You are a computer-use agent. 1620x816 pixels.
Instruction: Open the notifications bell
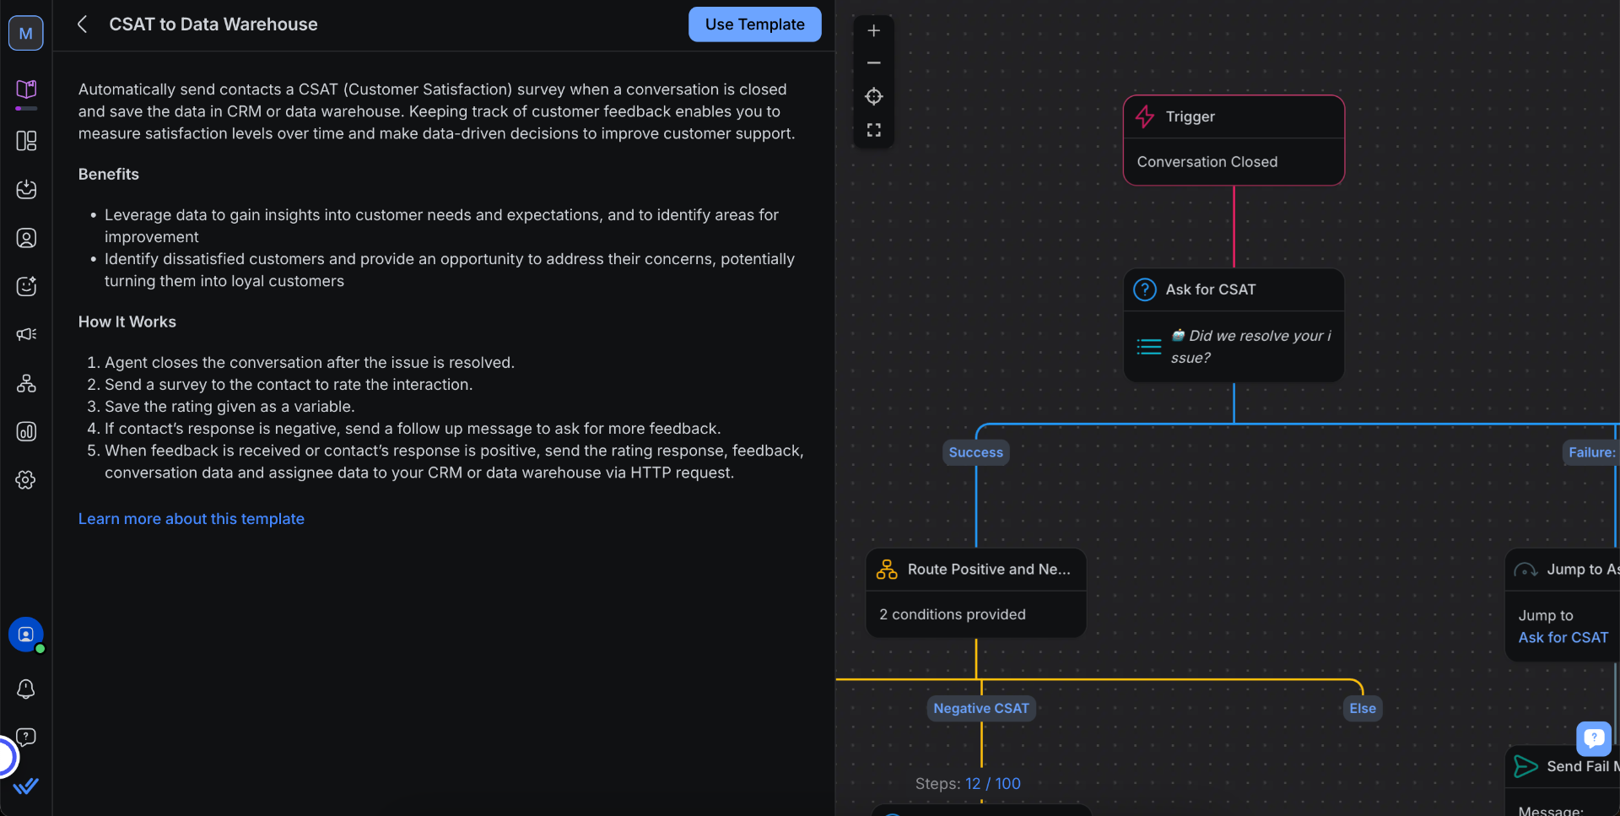coord(26,689)
